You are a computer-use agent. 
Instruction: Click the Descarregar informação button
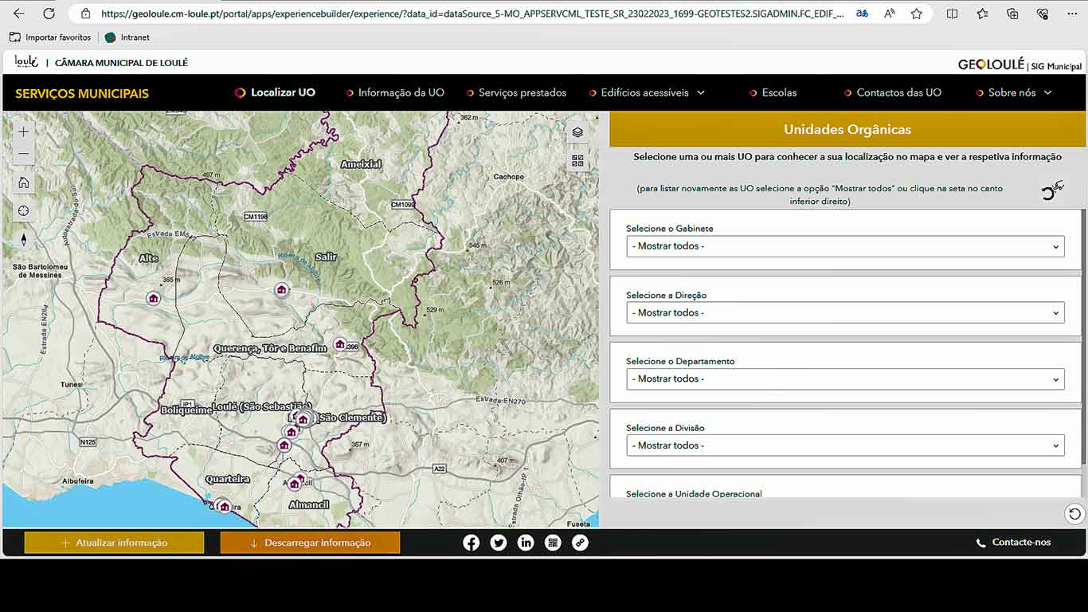click(310, 543)
